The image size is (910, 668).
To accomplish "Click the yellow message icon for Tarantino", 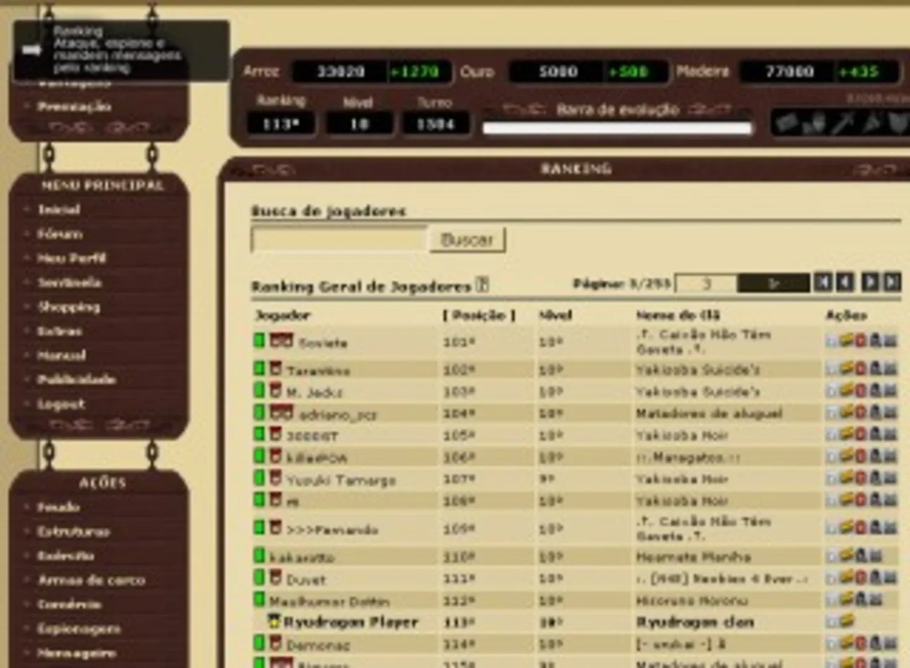I will [x=846, y=369].
